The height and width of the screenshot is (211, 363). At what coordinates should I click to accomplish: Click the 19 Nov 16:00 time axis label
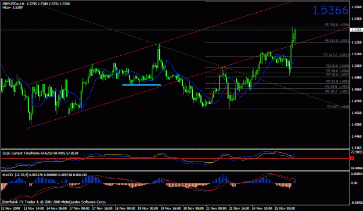[x=171, y=208]
